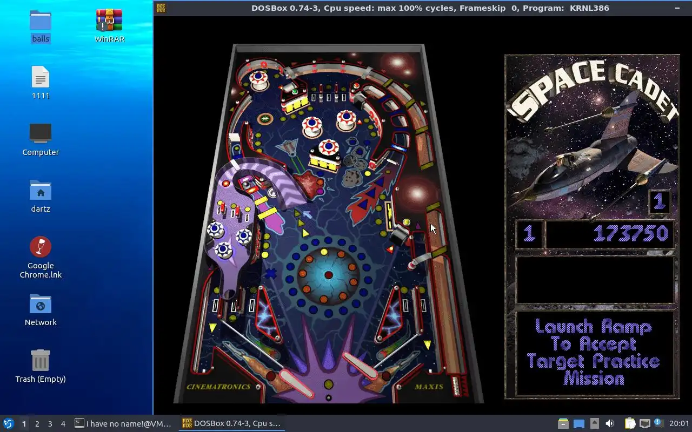Switch to workspace 1
This screenshot has width=692, height=432.
pos(24,424)
